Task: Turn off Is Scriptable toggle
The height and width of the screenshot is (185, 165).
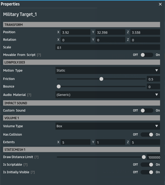Action: [x=147, y=165]
